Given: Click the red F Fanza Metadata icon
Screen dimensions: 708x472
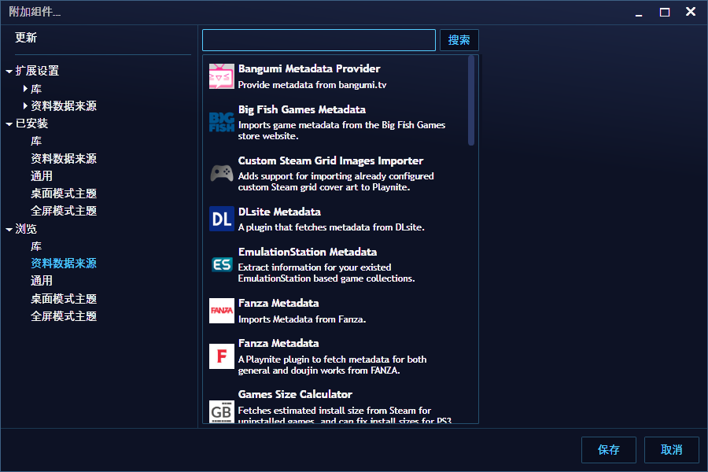Looking at the screenshot, I should (221, 356).
